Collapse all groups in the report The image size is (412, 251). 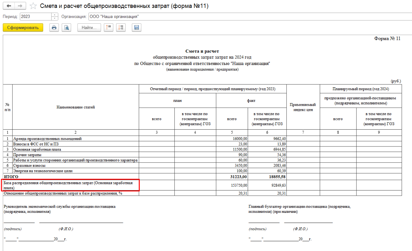click(x=109, y=28)
